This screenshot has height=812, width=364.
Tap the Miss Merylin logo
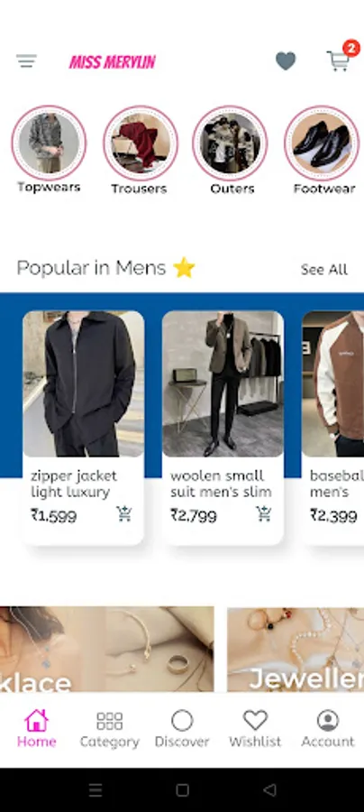[x=113, y=62]
